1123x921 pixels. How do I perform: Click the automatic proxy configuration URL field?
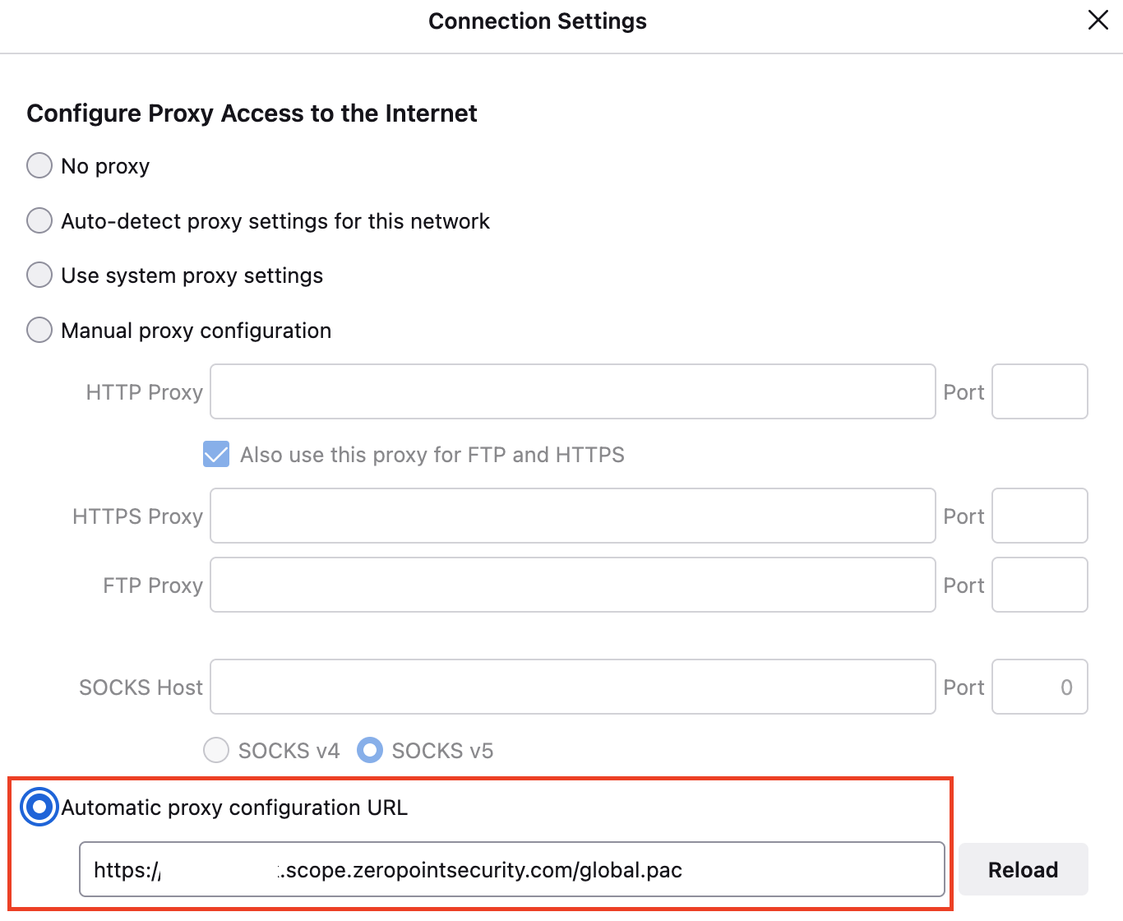[x=511, y=869]
